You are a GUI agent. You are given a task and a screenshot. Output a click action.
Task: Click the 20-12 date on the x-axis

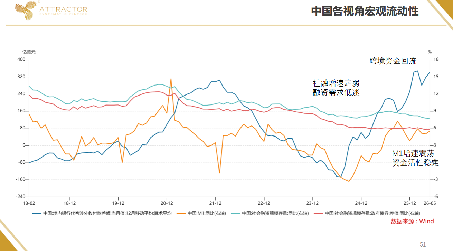pos(167,203)
